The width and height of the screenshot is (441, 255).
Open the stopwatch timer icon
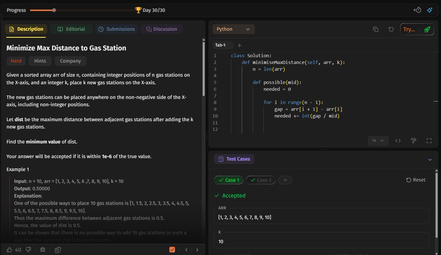[417, 10]
